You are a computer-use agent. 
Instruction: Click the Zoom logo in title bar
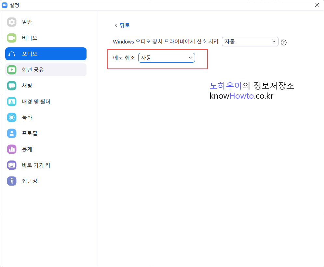click(x=5, y=5)
